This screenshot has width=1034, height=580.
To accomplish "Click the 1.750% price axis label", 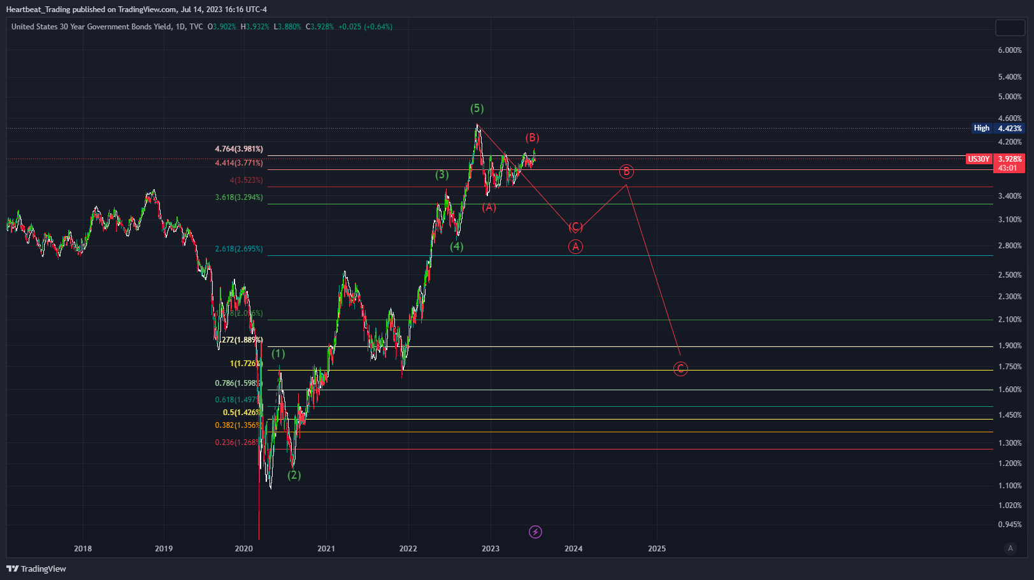I will [x=1010, y=367].
